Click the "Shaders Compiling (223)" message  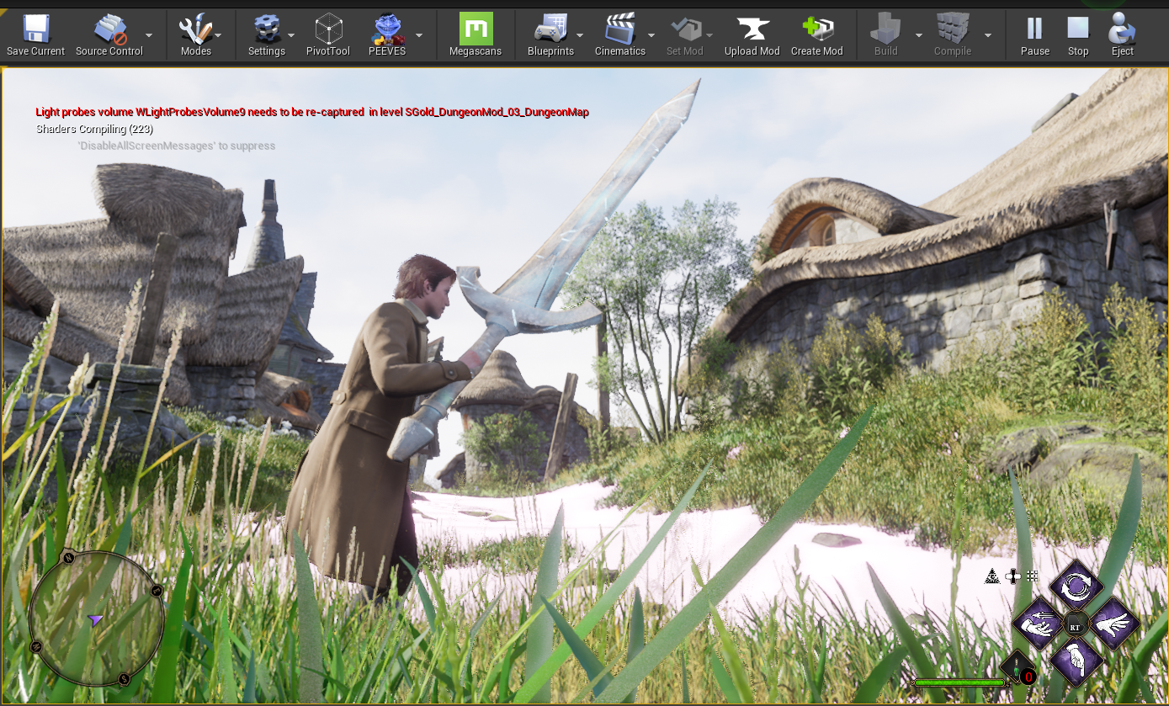tap(94, 129)
